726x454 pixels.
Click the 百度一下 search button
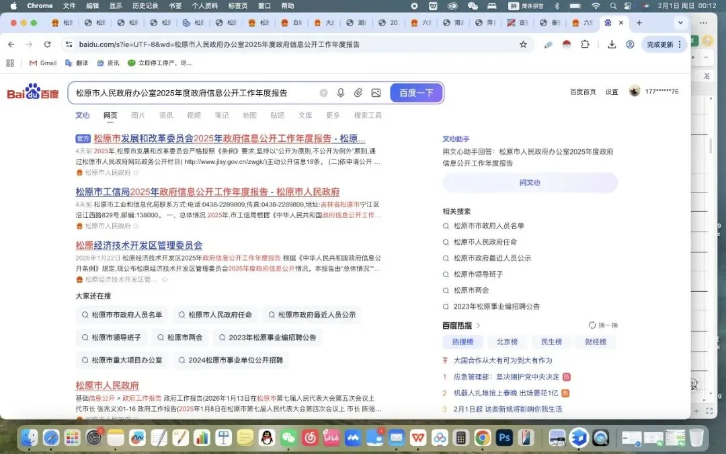pos(416,93)
